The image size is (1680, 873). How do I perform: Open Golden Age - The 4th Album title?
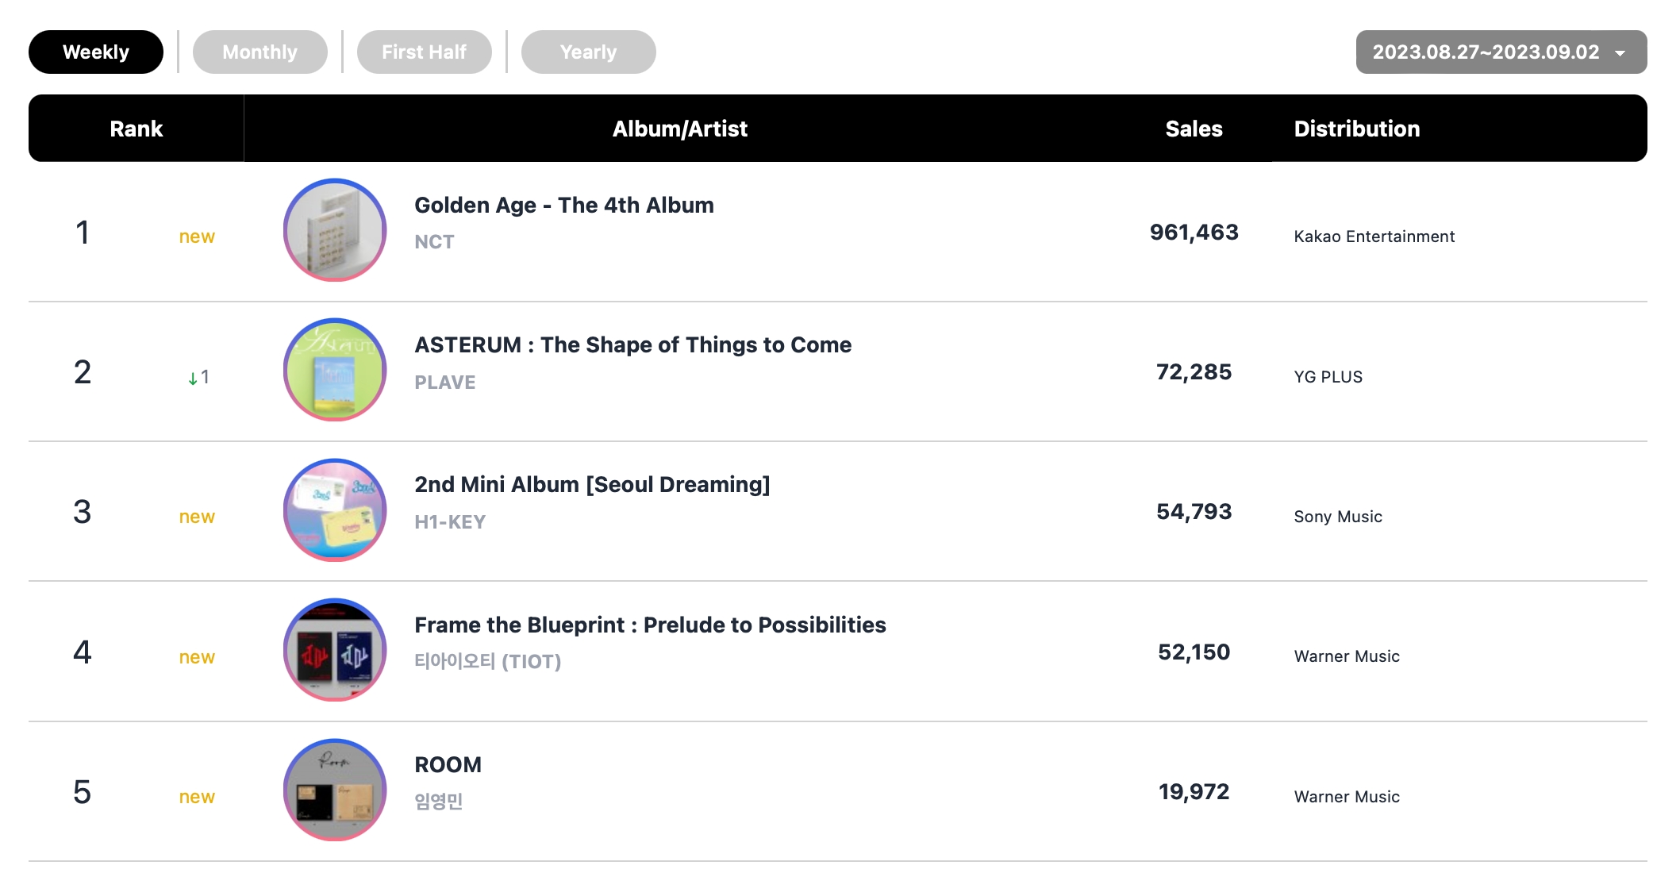[x=563, y=205]
